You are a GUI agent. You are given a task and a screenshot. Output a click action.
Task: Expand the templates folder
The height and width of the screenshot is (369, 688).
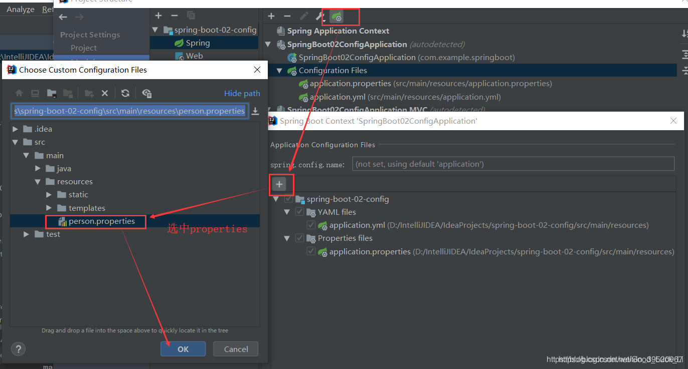tap(49, 208)
